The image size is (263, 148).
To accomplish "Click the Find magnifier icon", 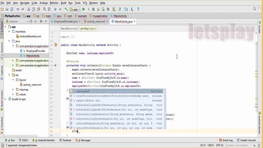I will click(44, 9).
